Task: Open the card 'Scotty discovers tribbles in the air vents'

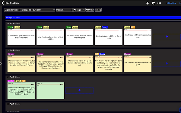Action: [109, 37]
